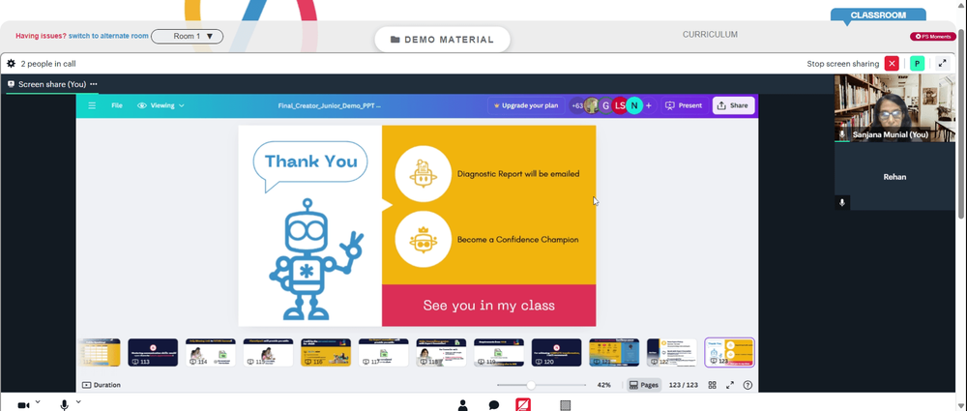Select slide thumbnail 114
The width and height of the screenshot is (967, 411).
click(210, 352)
